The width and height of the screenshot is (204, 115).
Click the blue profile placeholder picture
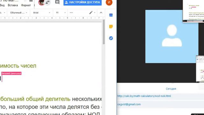pyautogui.click(x=172, y=36)
